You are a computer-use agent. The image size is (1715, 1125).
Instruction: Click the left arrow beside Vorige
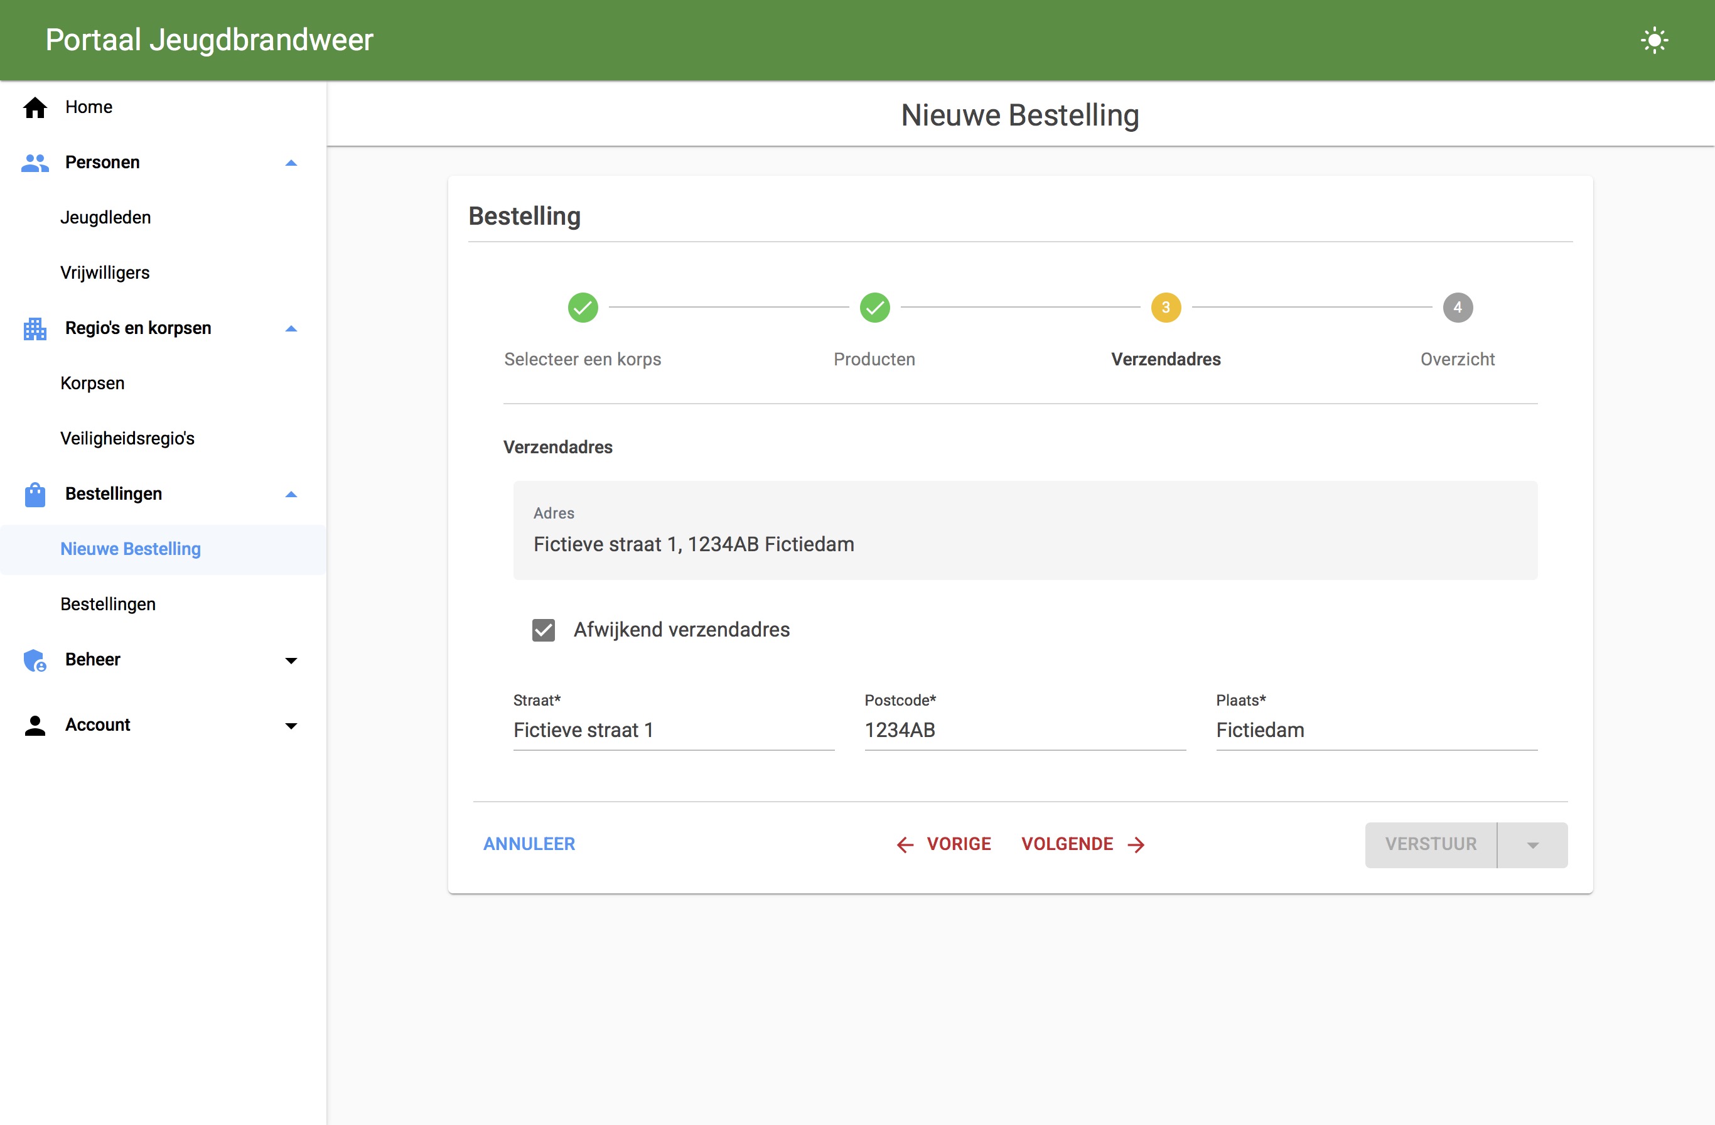coord(905,844)
